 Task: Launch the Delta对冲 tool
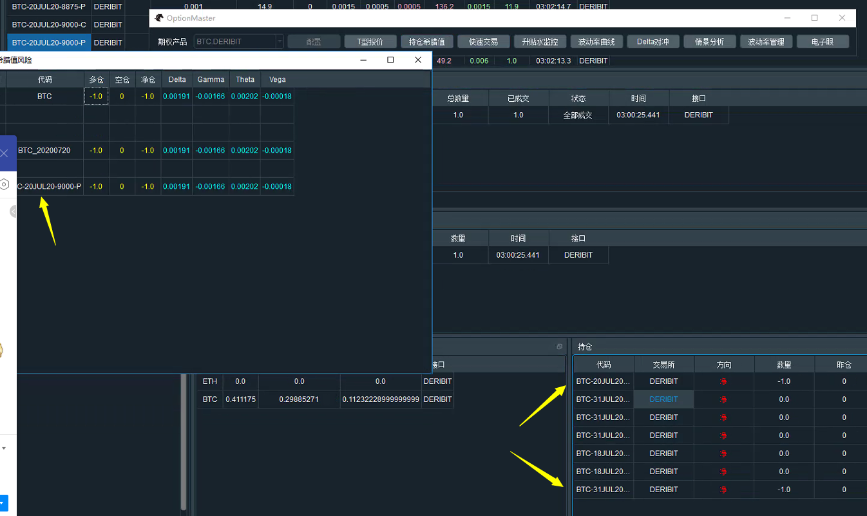[x=653, y=42]
